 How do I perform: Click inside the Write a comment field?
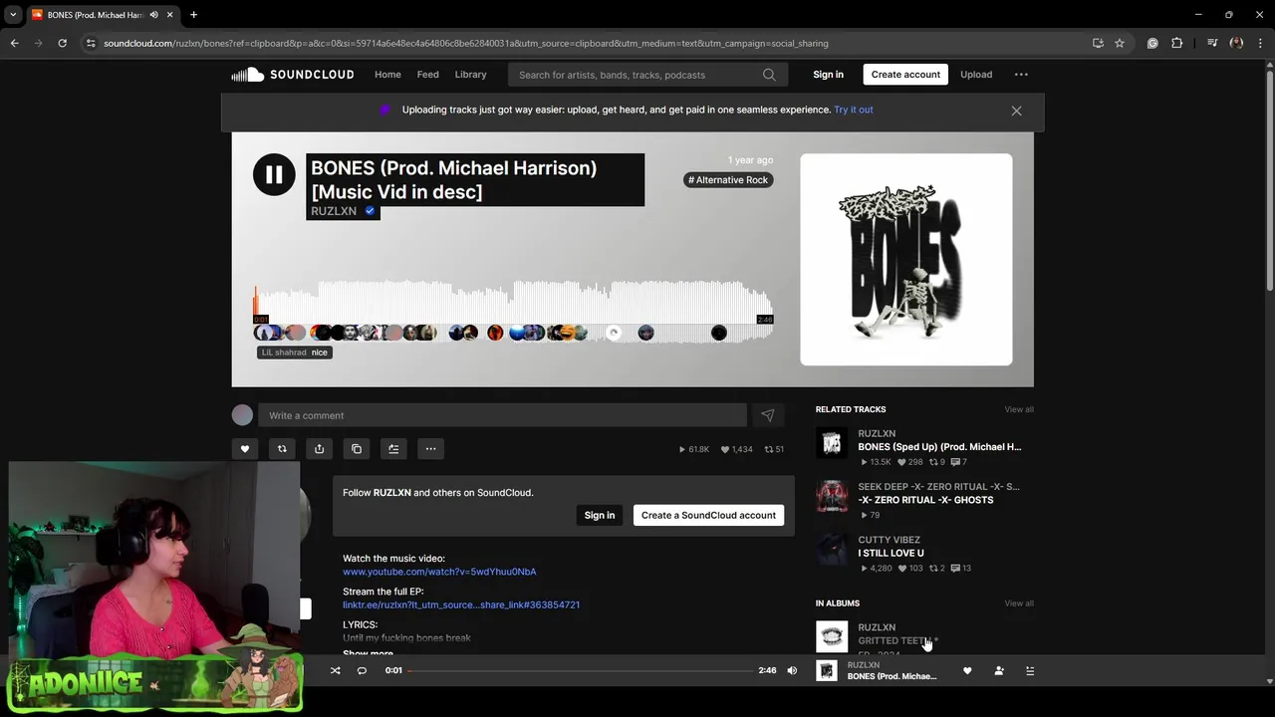point(502,415)
